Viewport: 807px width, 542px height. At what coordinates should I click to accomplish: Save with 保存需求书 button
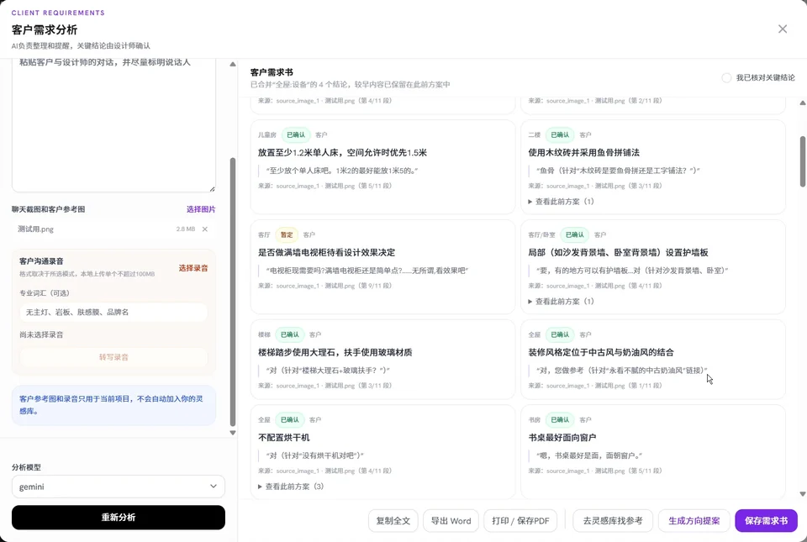click(766, 521)
